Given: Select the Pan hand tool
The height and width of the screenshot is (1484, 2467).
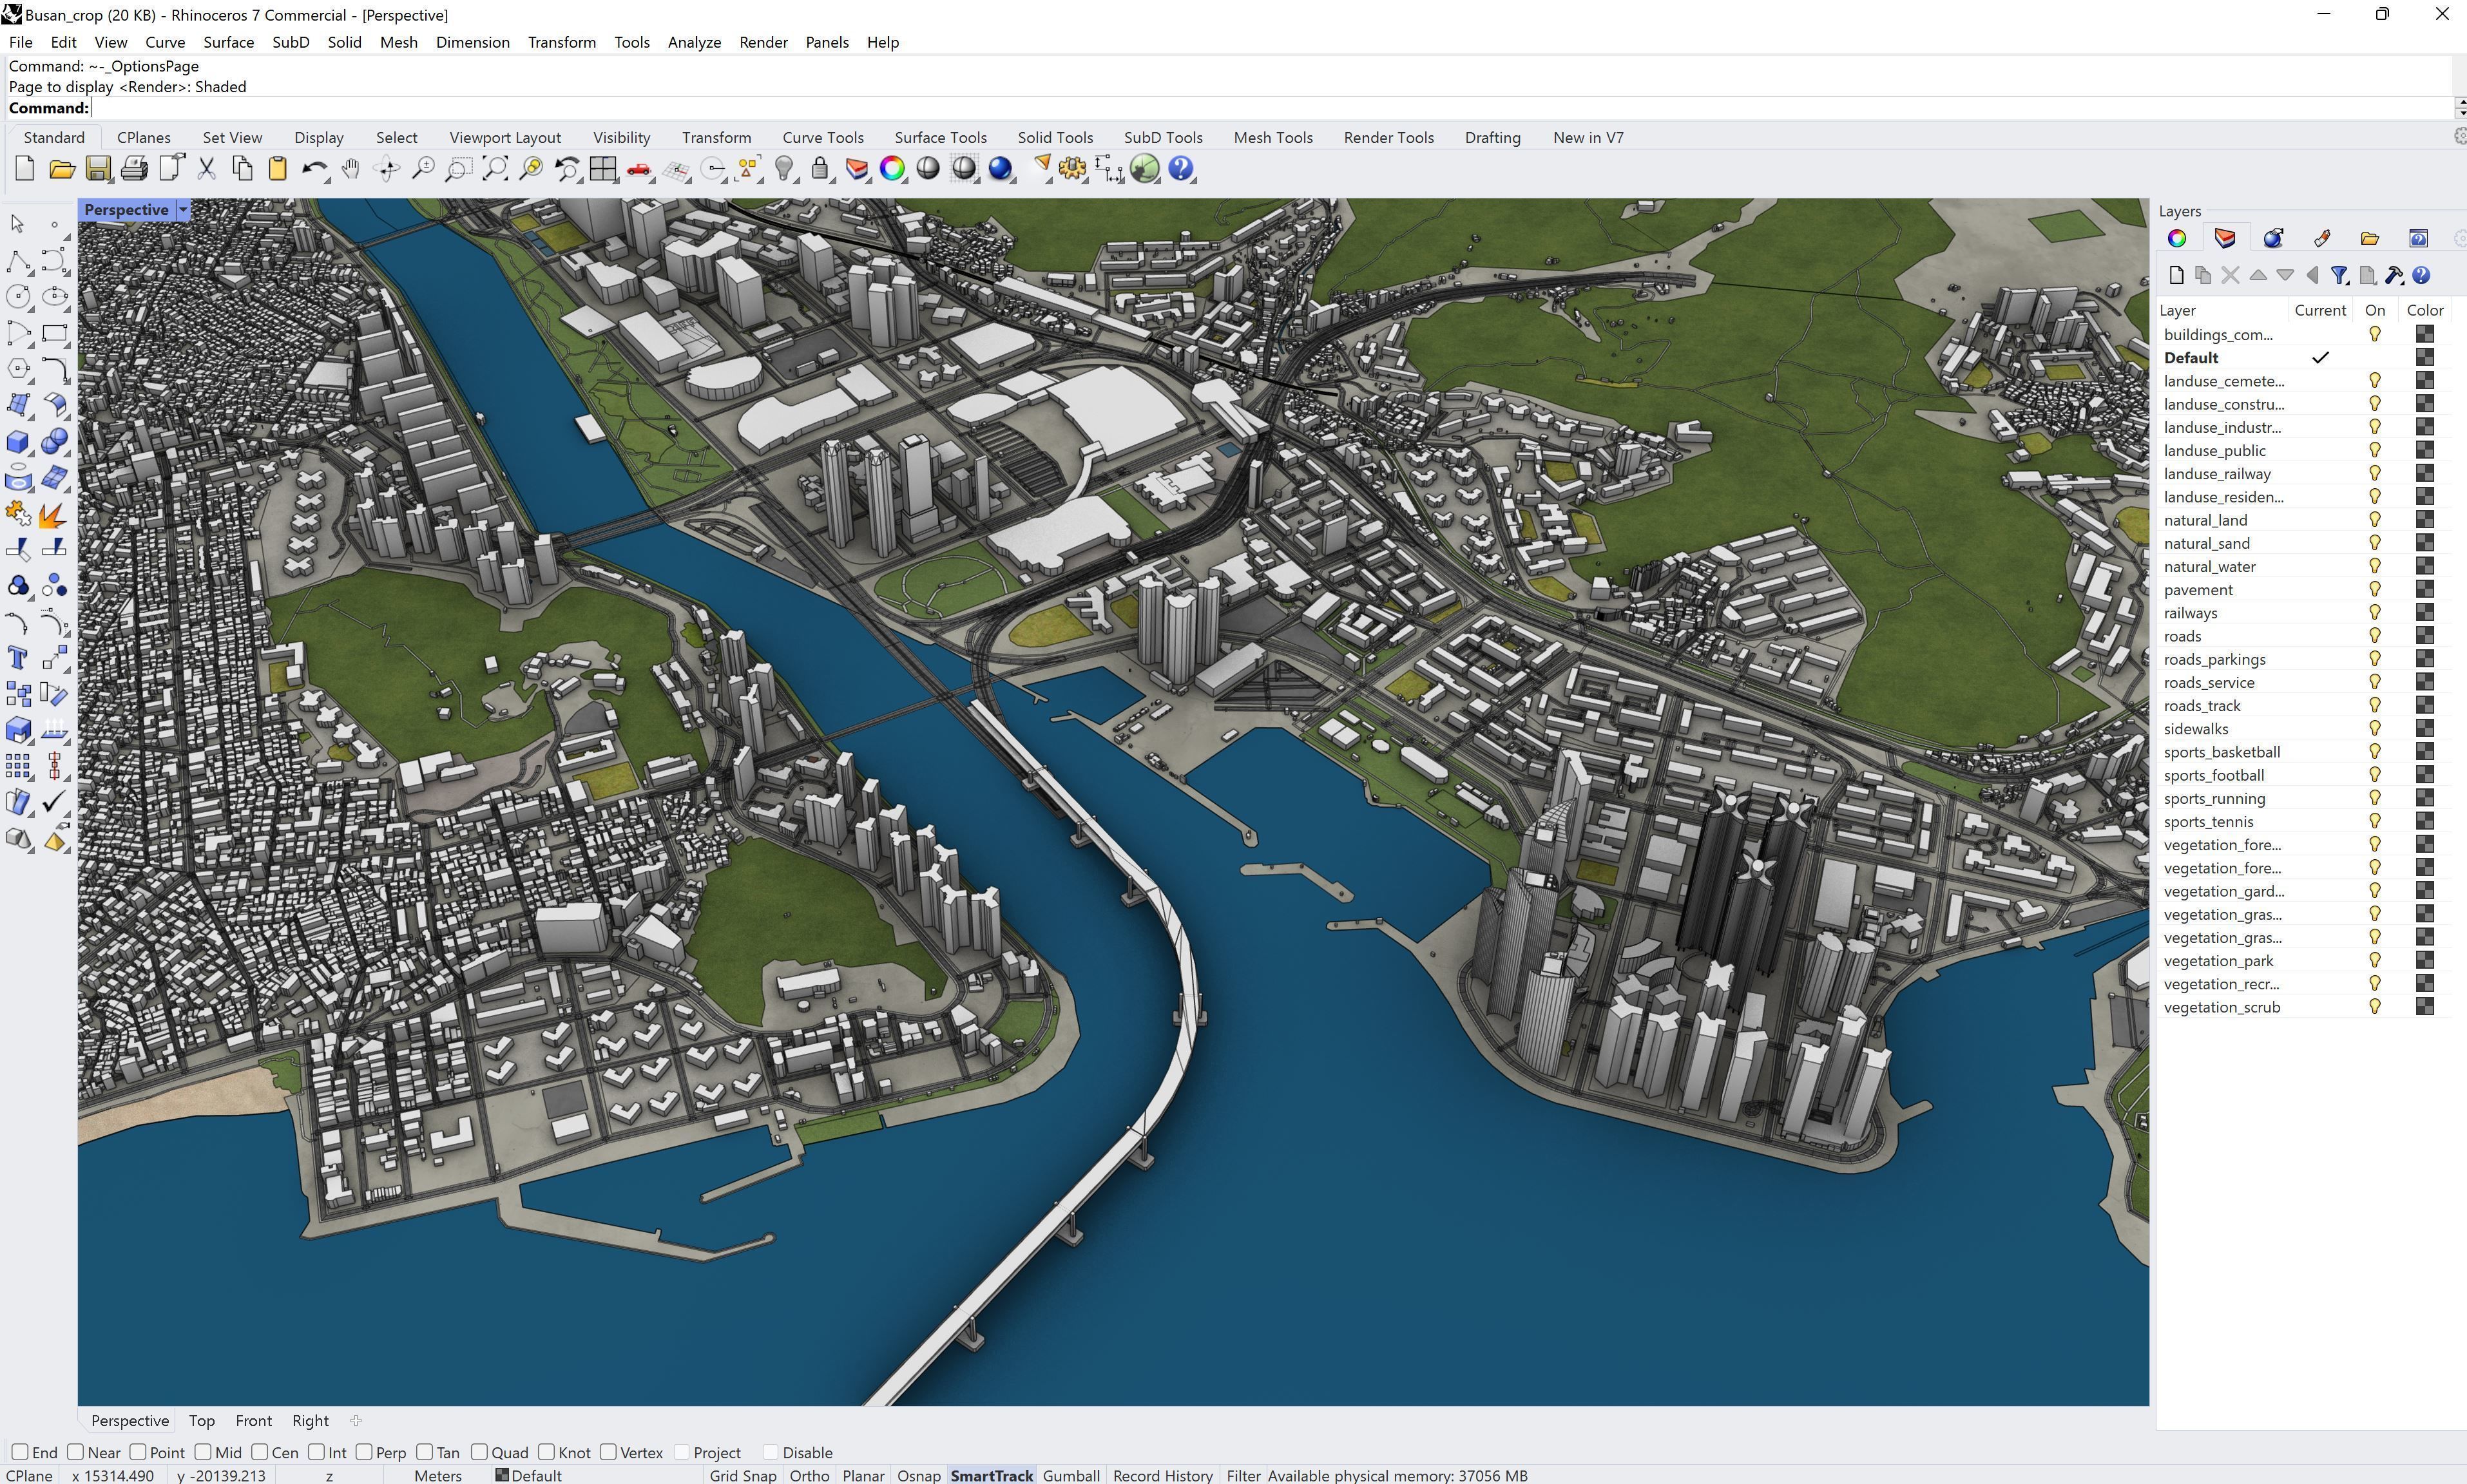Looking at the screenshot, I should coord(350,169).
